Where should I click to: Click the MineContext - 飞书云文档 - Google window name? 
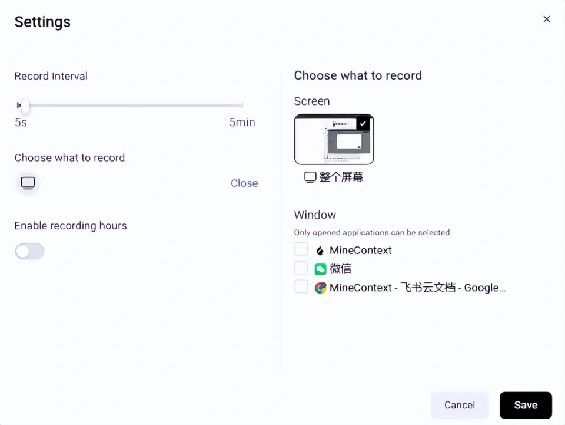[417, 288]
